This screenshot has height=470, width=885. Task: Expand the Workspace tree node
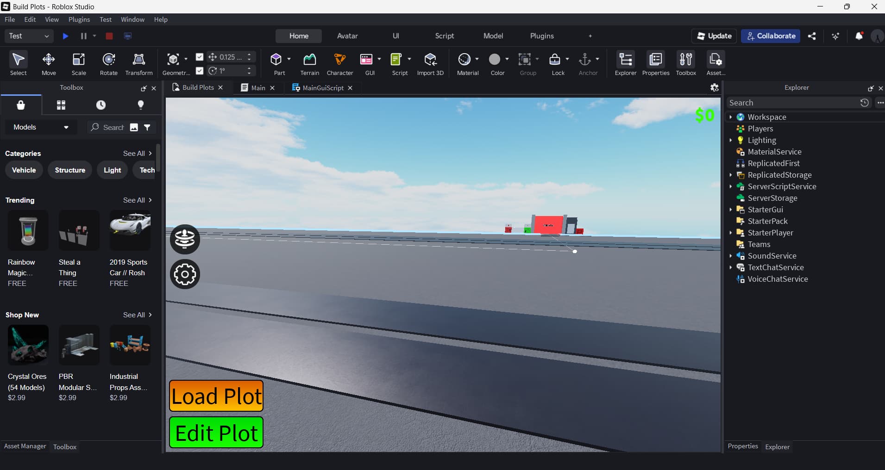coord(731,117)
